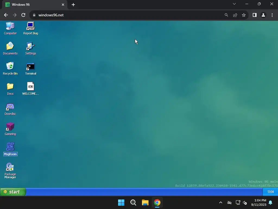
Task: Share this page via share icon
Action: click(x=235, y=15)
